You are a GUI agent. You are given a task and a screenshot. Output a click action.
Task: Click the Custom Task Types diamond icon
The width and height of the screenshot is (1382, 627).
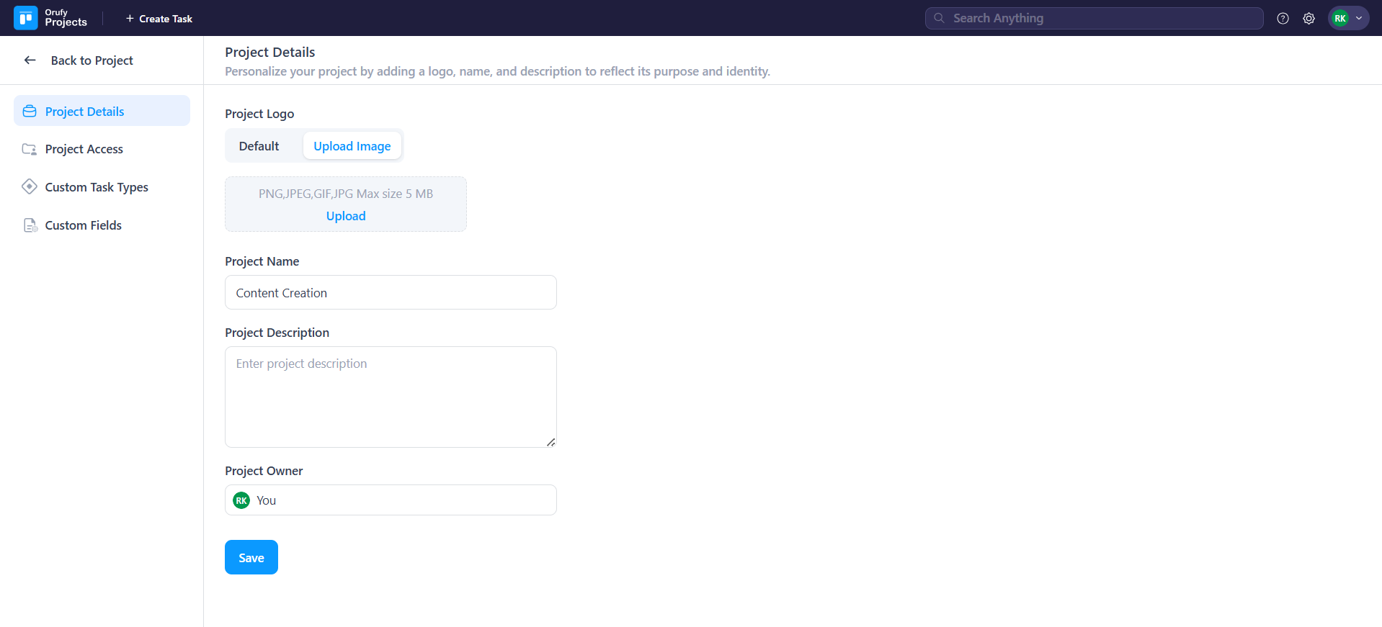[x=30, y=187]
